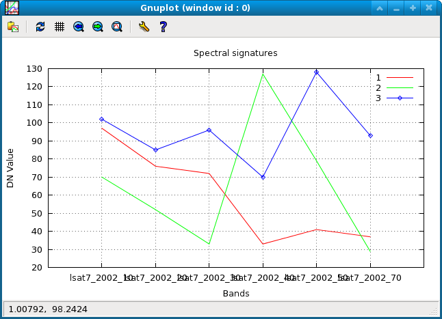Autoscale the plot axes
The image size is (442, 319).
pyautogui.click(x=117, y=27)
